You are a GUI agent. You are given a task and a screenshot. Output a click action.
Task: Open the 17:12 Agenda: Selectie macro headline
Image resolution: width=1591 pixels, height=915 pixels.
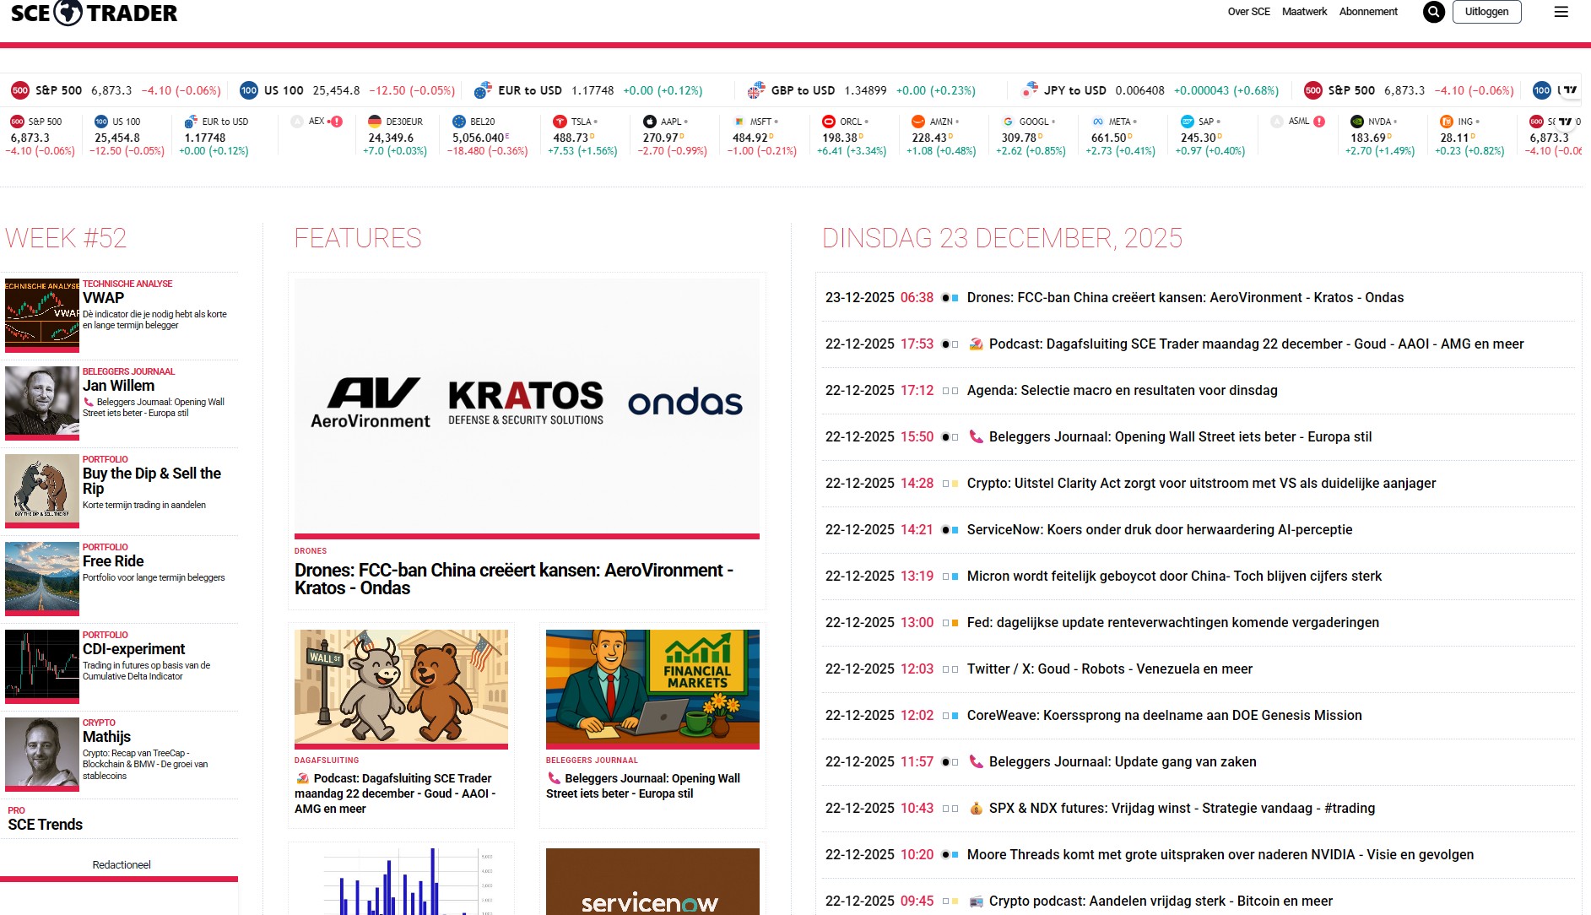tap(1122, 390)
